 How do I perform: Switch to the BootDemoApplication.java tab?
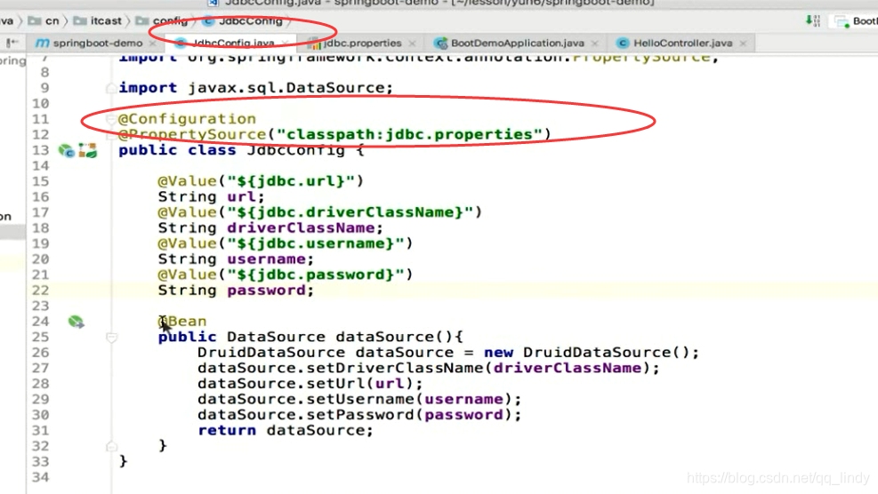(518, 43)
